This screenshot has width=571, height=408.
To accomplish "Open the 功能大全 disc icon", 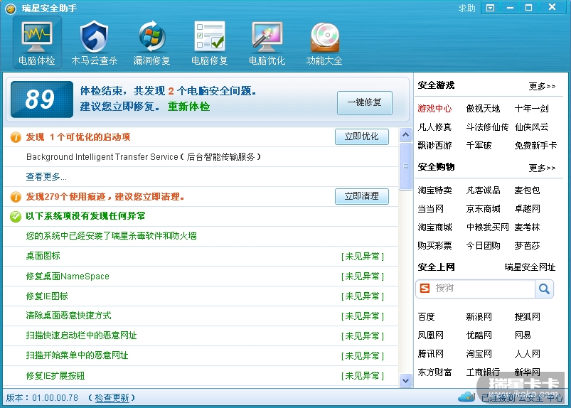I will pyautogui.click(x=324, y=37).
